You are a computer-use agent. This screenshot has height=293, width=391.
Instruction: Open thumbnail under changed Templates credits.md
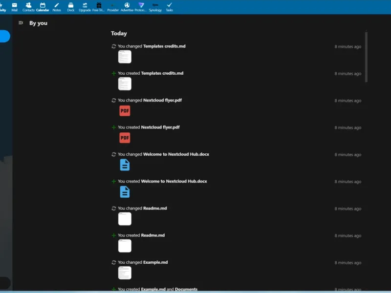[125, 57]
